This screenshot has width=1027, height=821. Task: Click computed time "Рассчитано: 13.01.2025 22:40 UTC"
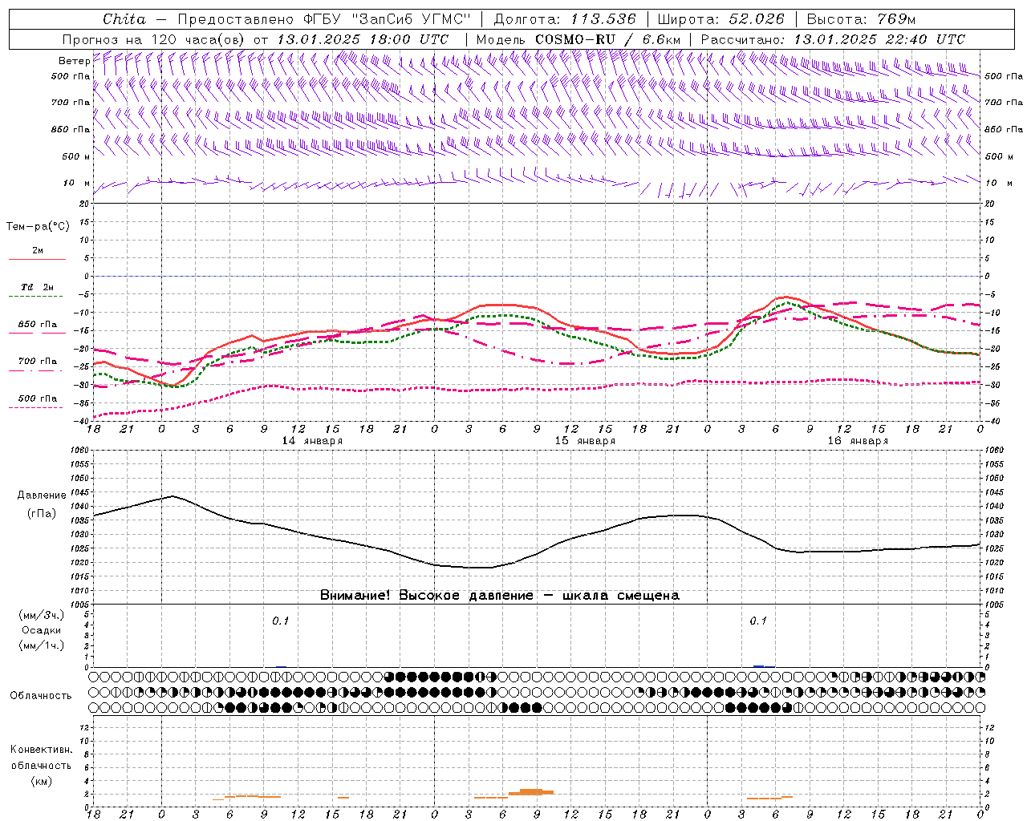tap(833, 39)
